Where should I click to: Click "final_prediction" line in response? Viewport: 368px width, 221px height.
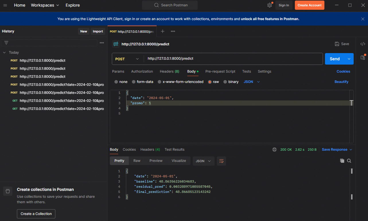click(x=172, y=192)
